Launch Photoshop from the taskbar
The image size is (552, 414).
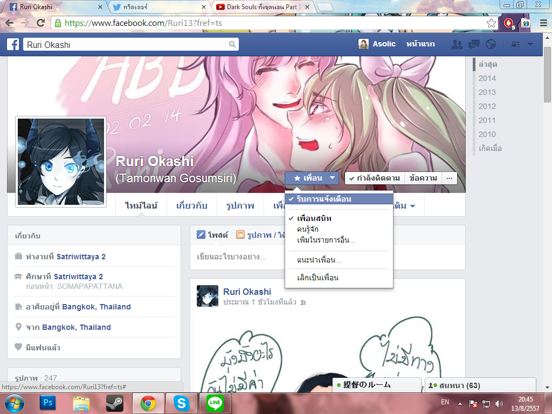point(48,402)
